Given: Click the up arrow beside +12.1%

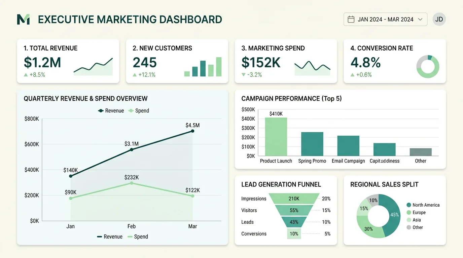Looking at the screenshot, I should pyautogui.click(x=135, y=75).
